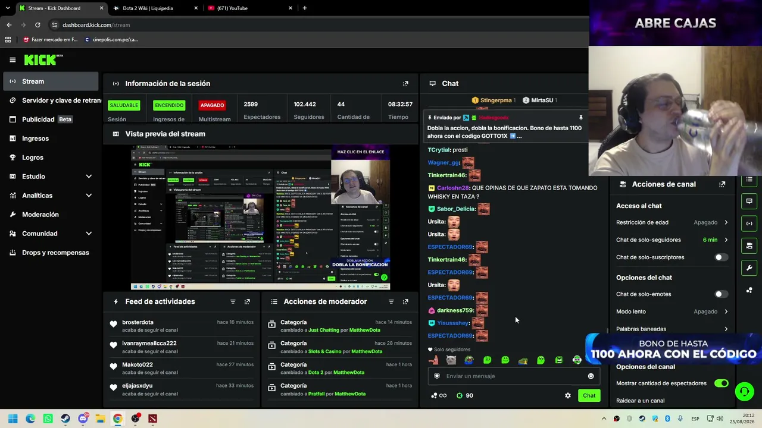This screenshot has height=428, width=762.
Task: Unpin the pinned chat message
Action: (x=580, y=118)
